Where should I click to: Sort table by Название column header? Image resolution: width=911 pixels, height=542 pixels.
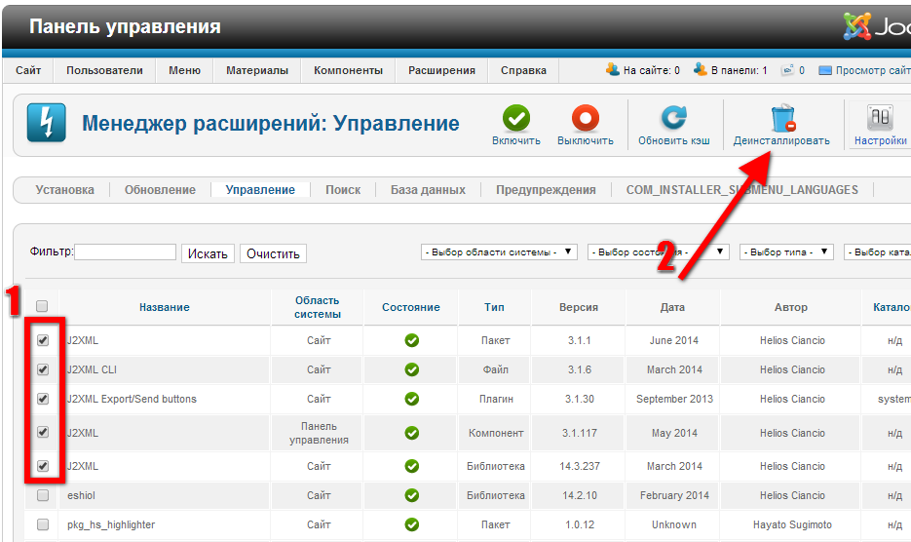point(164,307)
